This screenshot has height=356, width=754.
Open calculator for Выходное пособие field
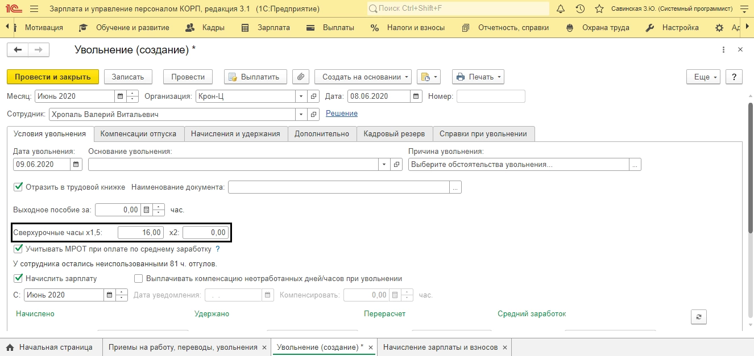pos(147,210)
